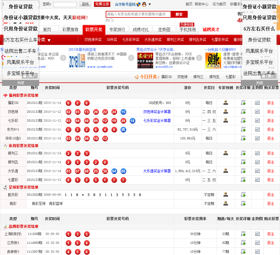
Task: Open trend chart icon for 七乐彩
Action: (x=257, y=120)
